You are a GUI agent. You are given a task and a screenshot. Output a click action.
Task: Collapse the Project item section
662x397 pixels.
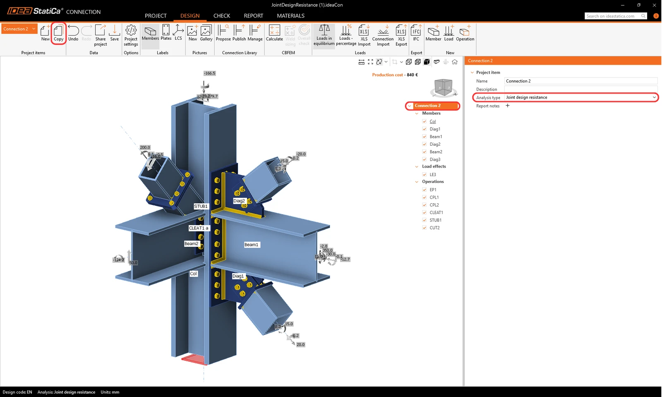click(472, 72)
